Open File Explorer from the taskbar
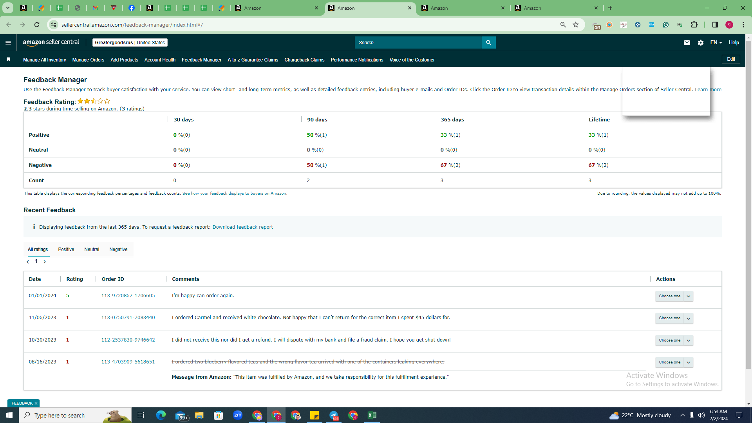The image size is (752, 423). coord(199,415)
